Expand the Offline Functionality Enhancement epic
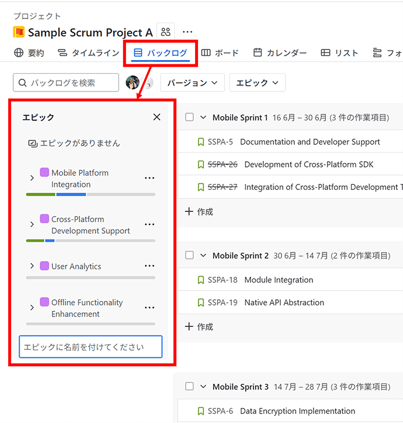The image size is (403, 423). (32, 307)
